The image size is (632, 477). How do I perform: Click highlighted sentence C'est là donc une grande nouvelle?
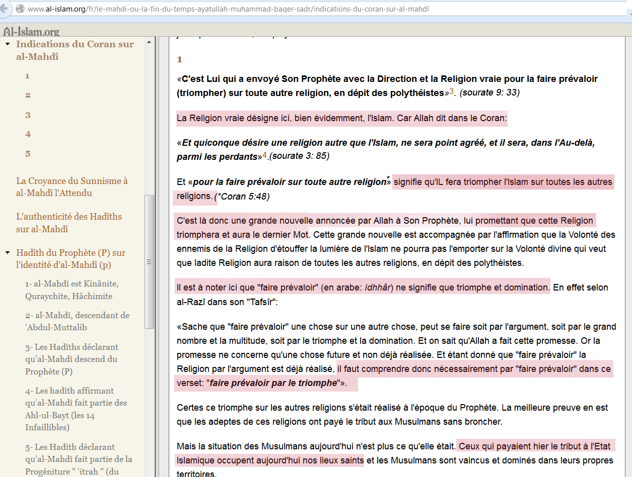(x=386, y=228)
